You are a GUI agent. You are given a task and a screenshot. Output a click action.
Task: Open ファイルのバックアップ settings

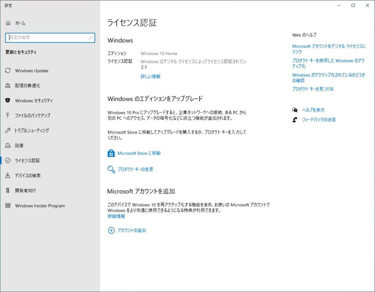point(33,116)
